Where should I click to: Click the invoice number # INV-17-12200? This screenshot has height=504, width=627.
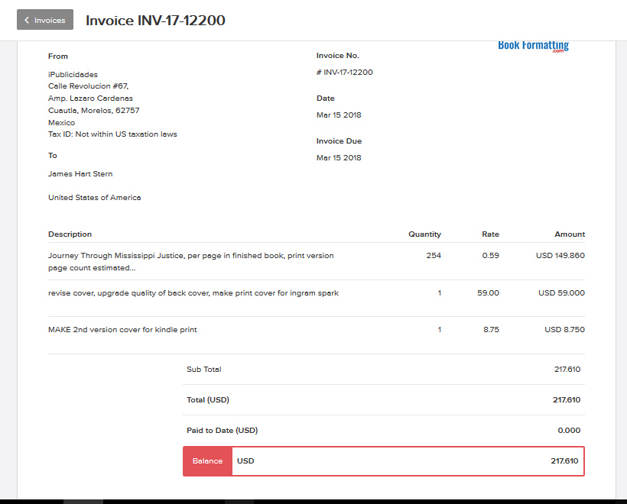tap(345, 73)
